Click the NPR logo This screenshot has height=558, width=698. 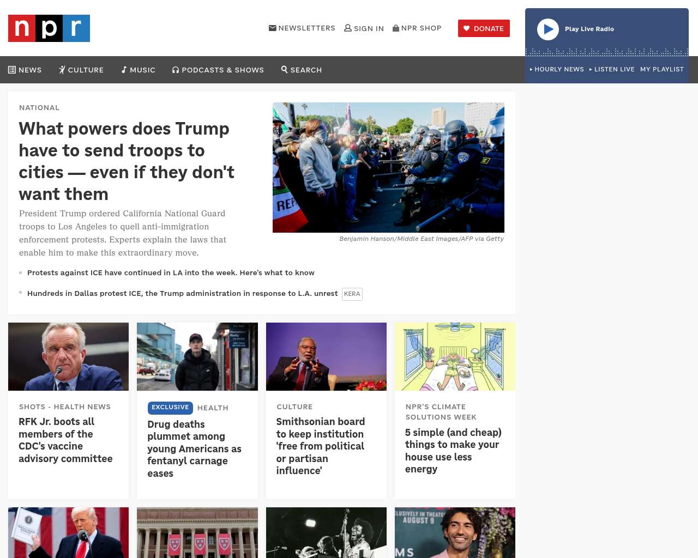coord(49,28)
